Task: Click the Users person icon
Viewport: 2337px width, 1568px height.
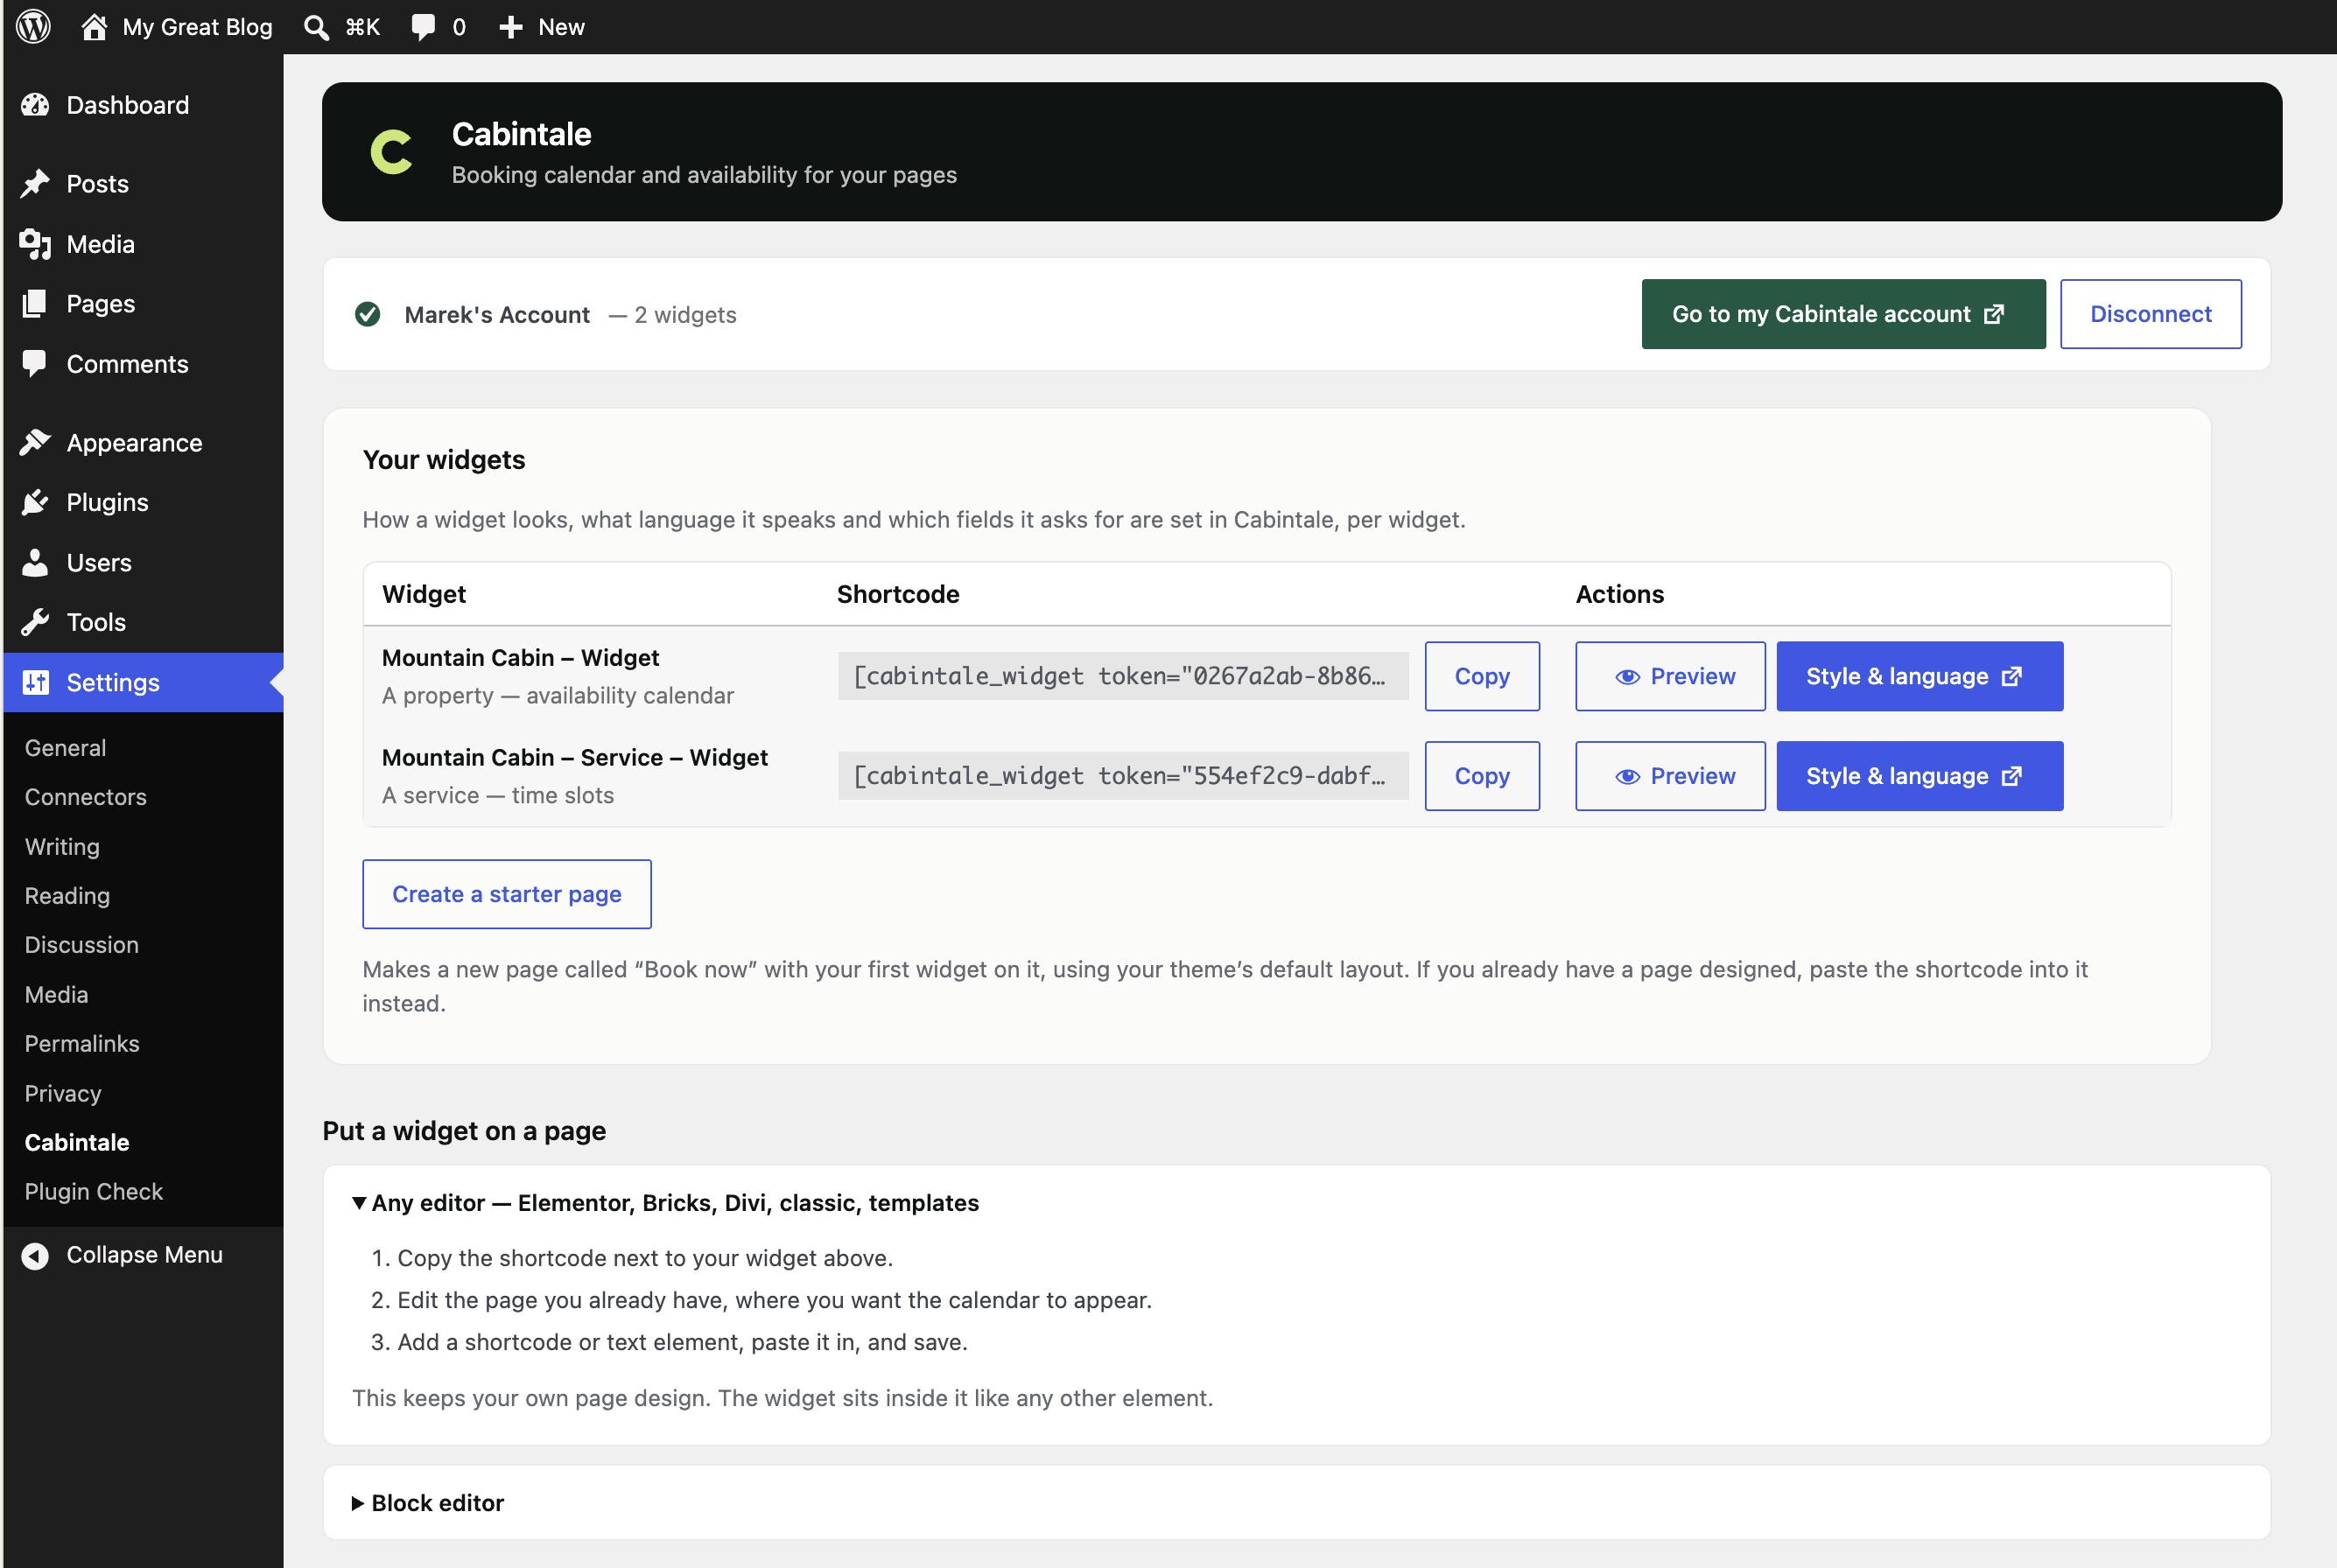Action: 35,562
